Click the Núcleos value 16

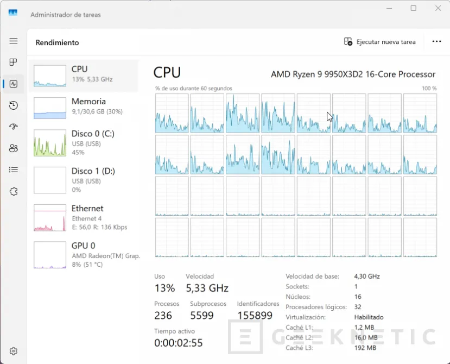pyautogui.click(x=358, y=297)
